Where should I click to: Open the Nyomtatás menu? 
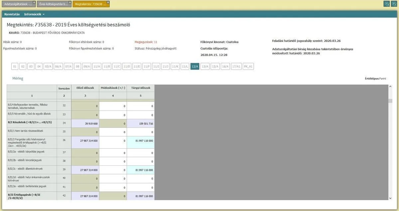12,14
